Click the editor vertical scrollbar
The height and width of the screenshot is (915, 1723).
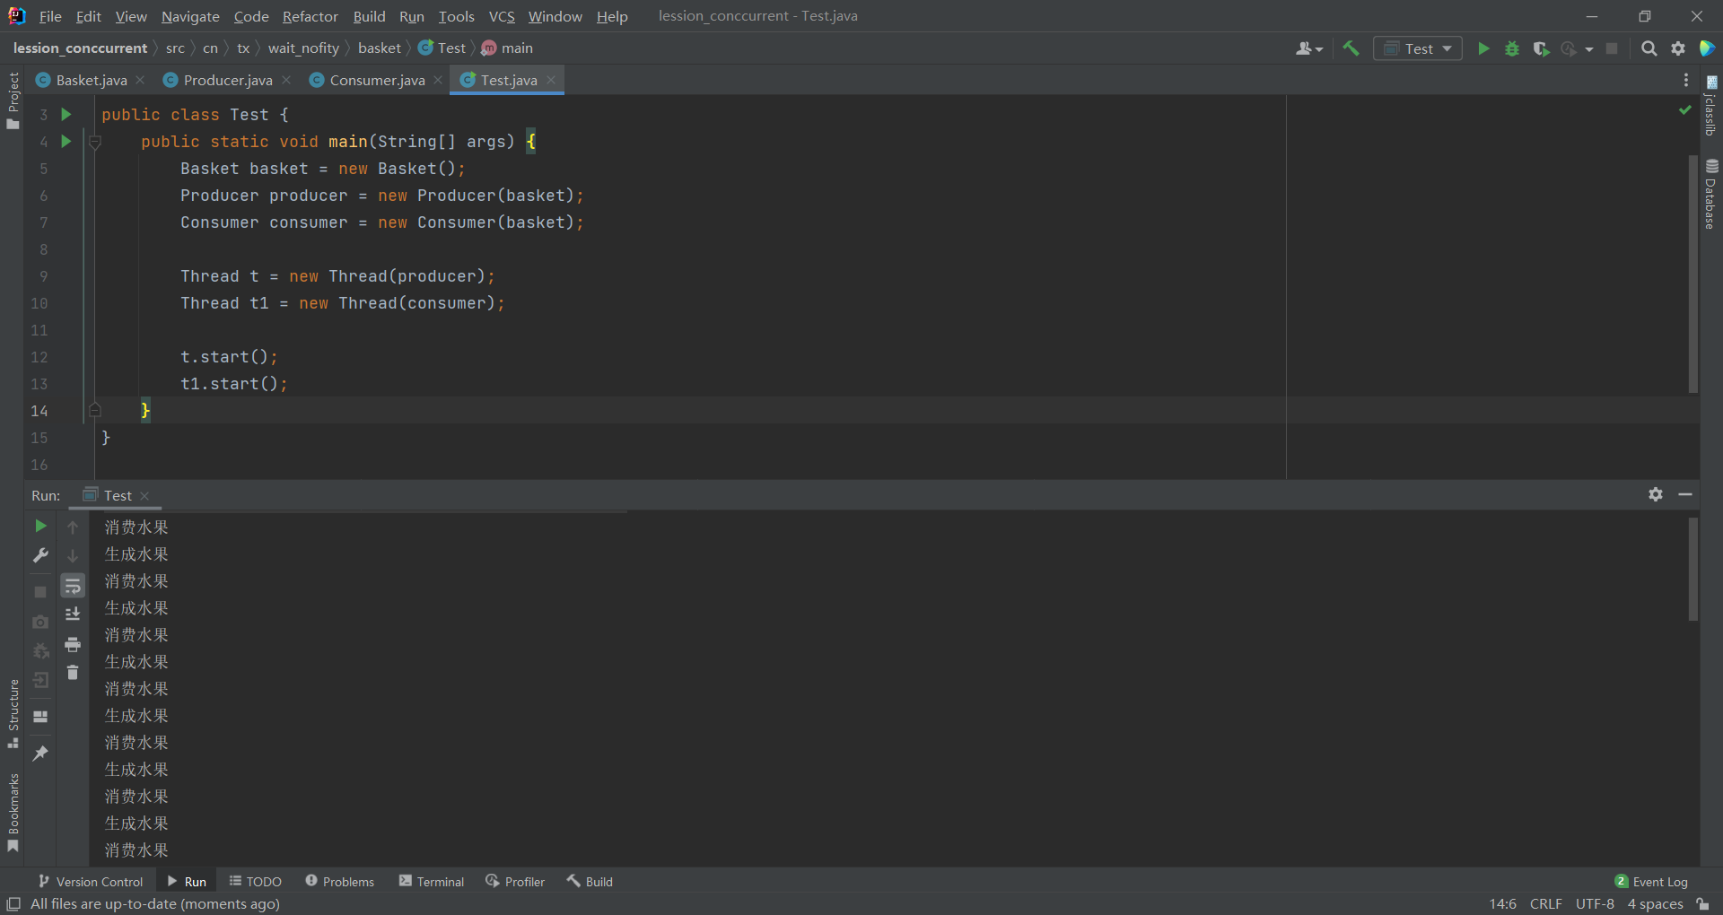1693,274
